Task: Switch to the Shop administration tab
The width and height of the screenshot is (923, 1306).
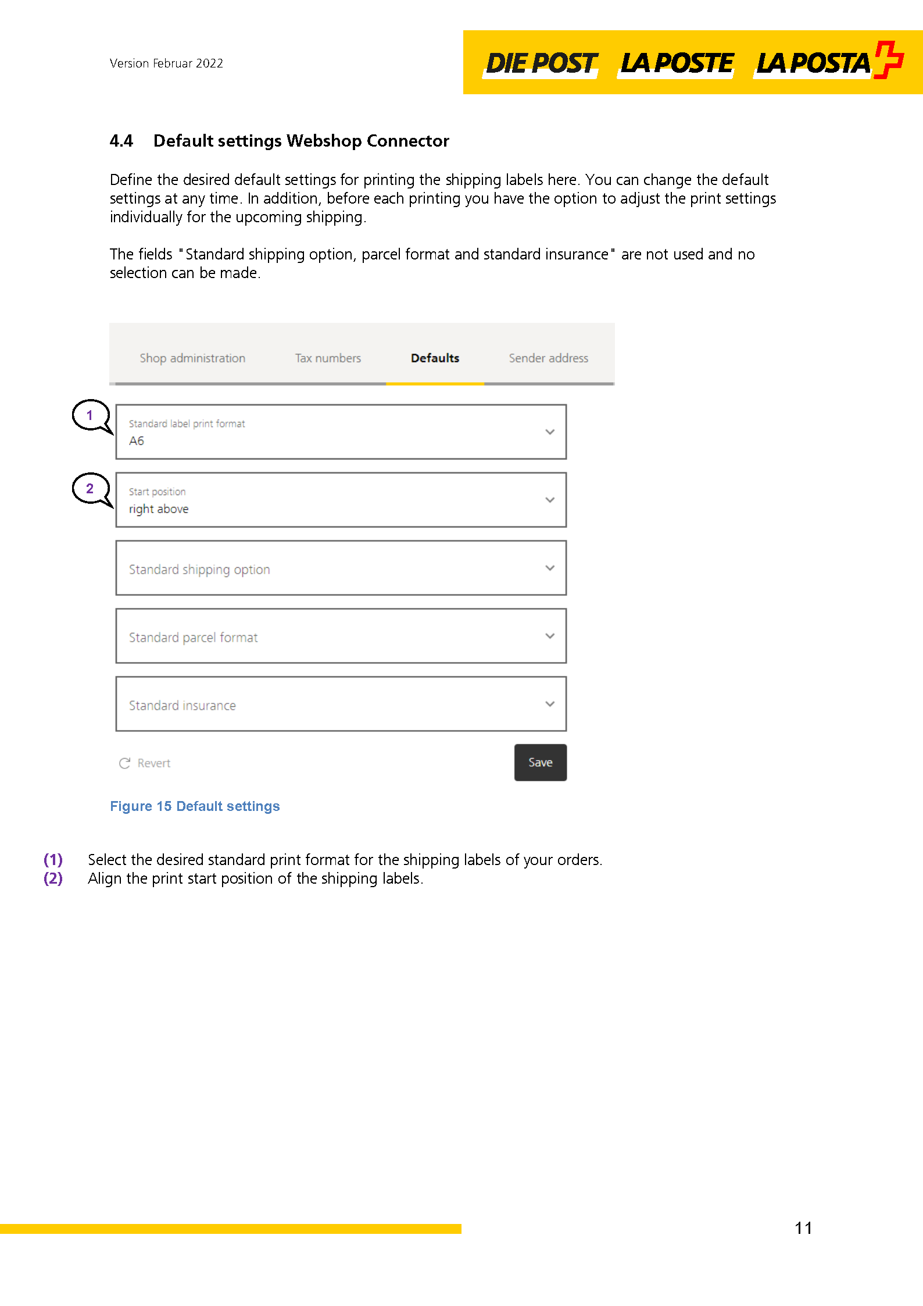Action: click(x=192, y=358)
